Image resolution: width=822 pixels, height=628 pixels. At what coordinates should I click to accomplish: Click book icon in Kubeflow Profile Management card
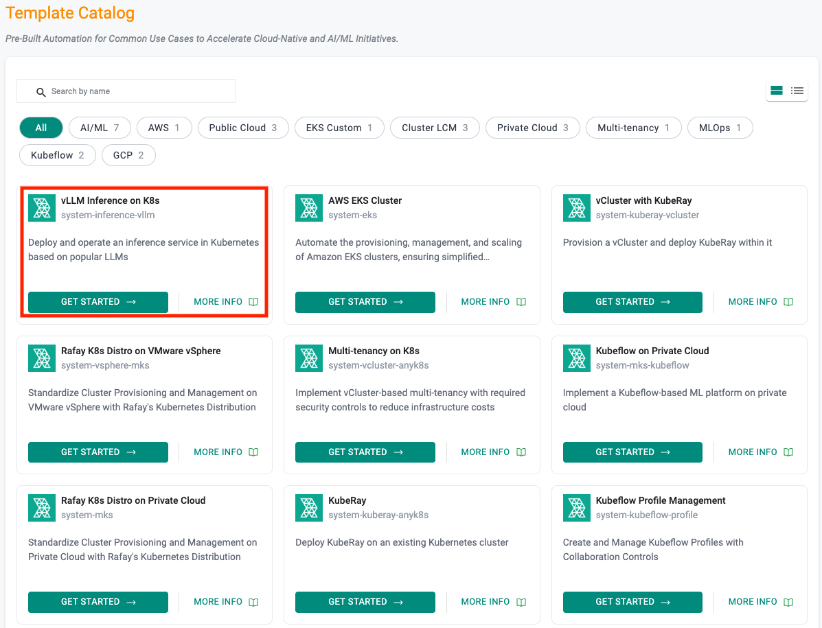coord(788,602)
